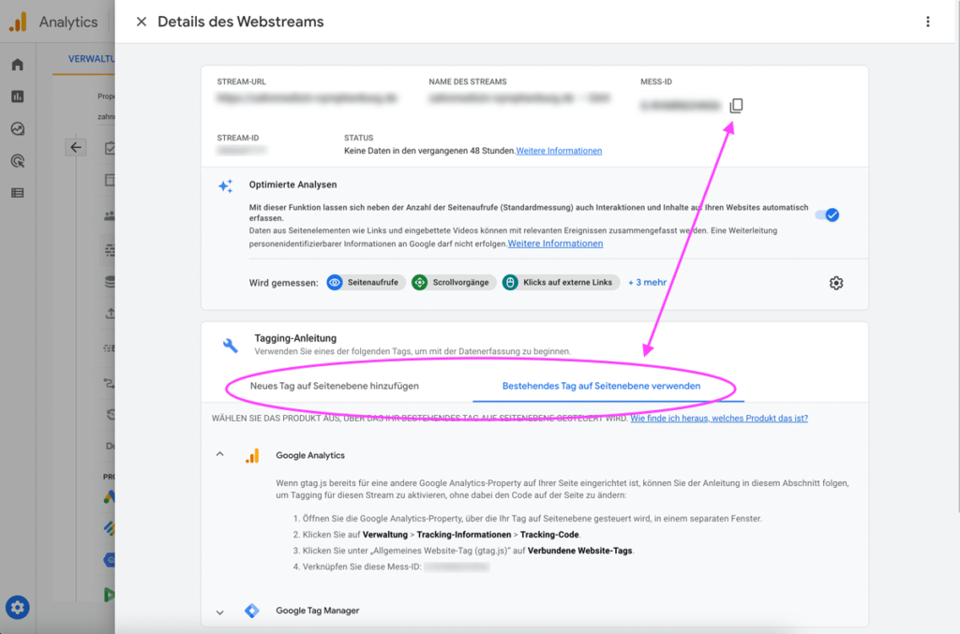Image resolution: width=960 pixels, height=634 pixels.
Task: Open Configure table icon in sidebar
Action: 17,193
